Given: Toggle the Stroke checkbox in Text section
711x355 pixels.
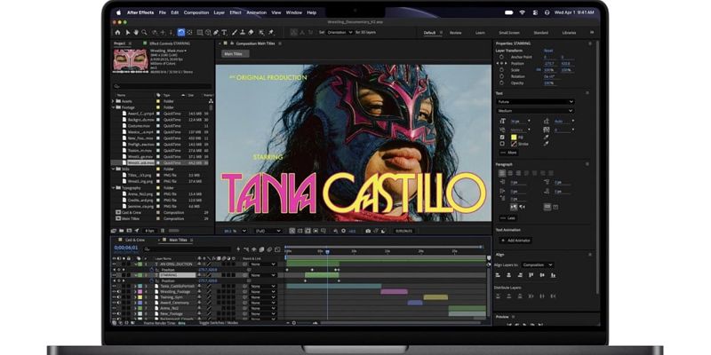Looking at the screenshot, I should click(502, 144).
